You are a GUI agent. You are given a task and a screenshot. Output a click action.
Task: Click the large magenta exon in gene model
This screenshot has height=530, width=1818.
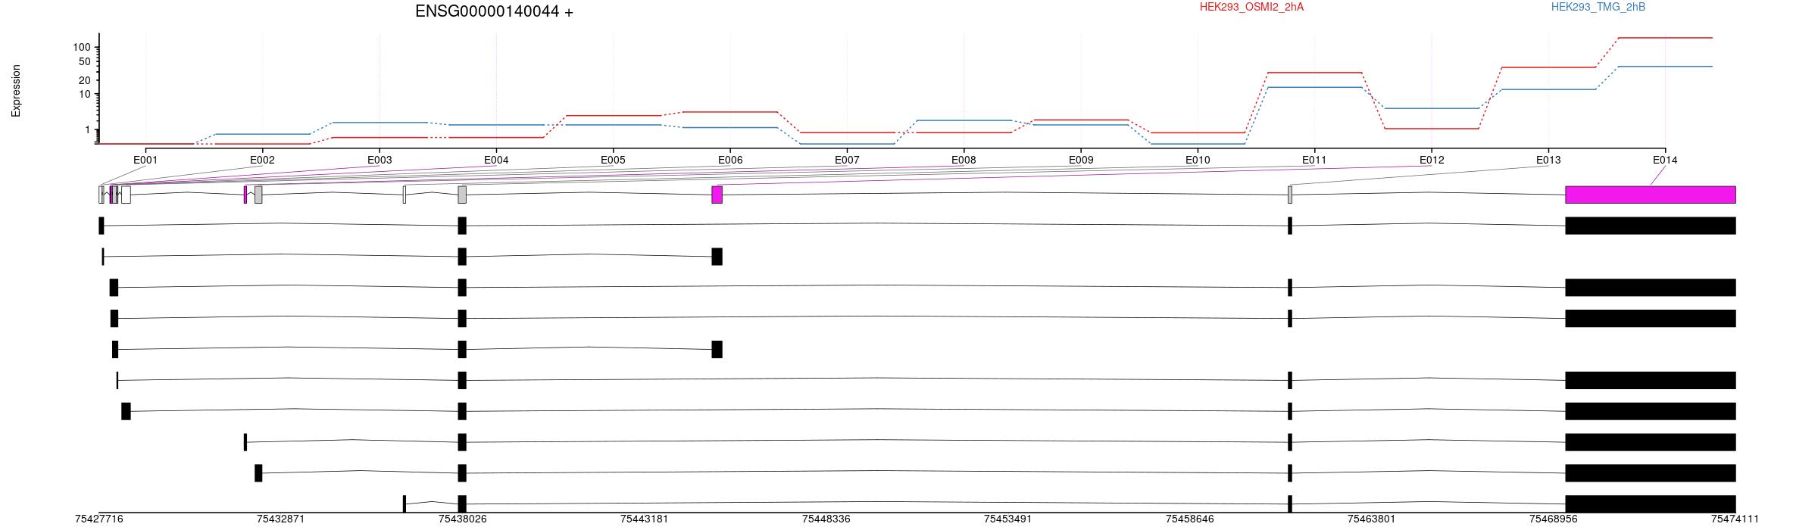1651,195
